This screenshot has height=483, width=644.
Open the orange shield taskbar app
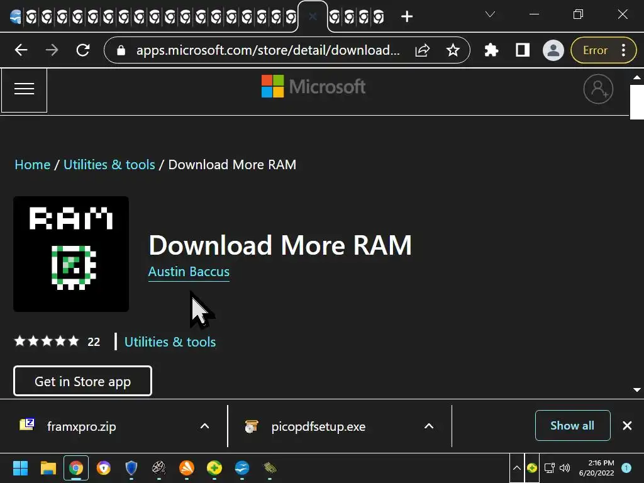[104, 468]
